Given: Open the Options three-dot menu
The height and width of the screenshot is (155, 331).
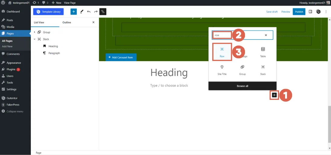Looking at the screenshot, I should point(326,11).
